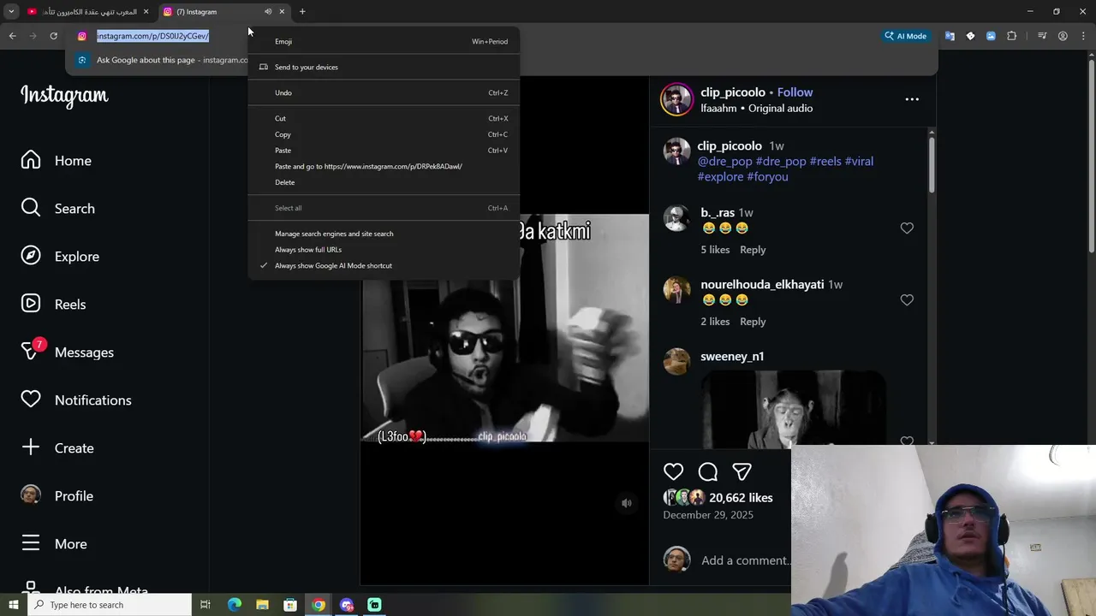Go to Explore in the sidebar
This screenshot has height=616, width=1096.
(x=60, y=257)
